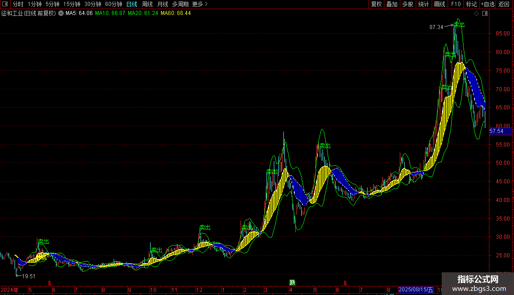Click the green 跌 marker on timeline

tap(292, 282)
